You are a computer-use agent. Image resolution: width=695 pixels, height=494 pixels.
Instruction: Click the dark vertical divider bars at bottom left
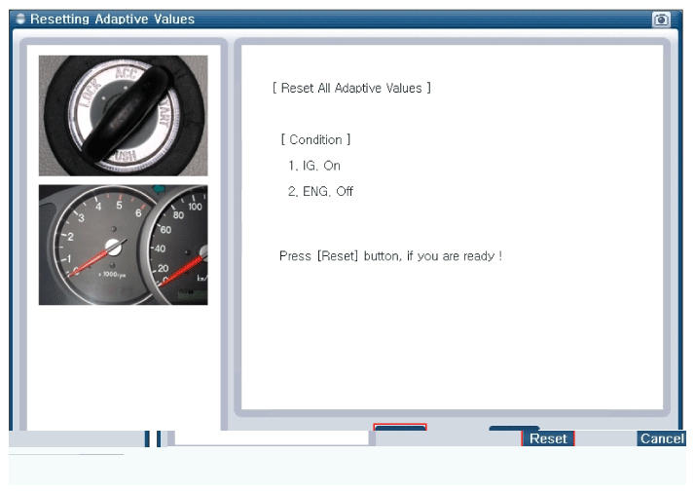(x=153, y=438)
